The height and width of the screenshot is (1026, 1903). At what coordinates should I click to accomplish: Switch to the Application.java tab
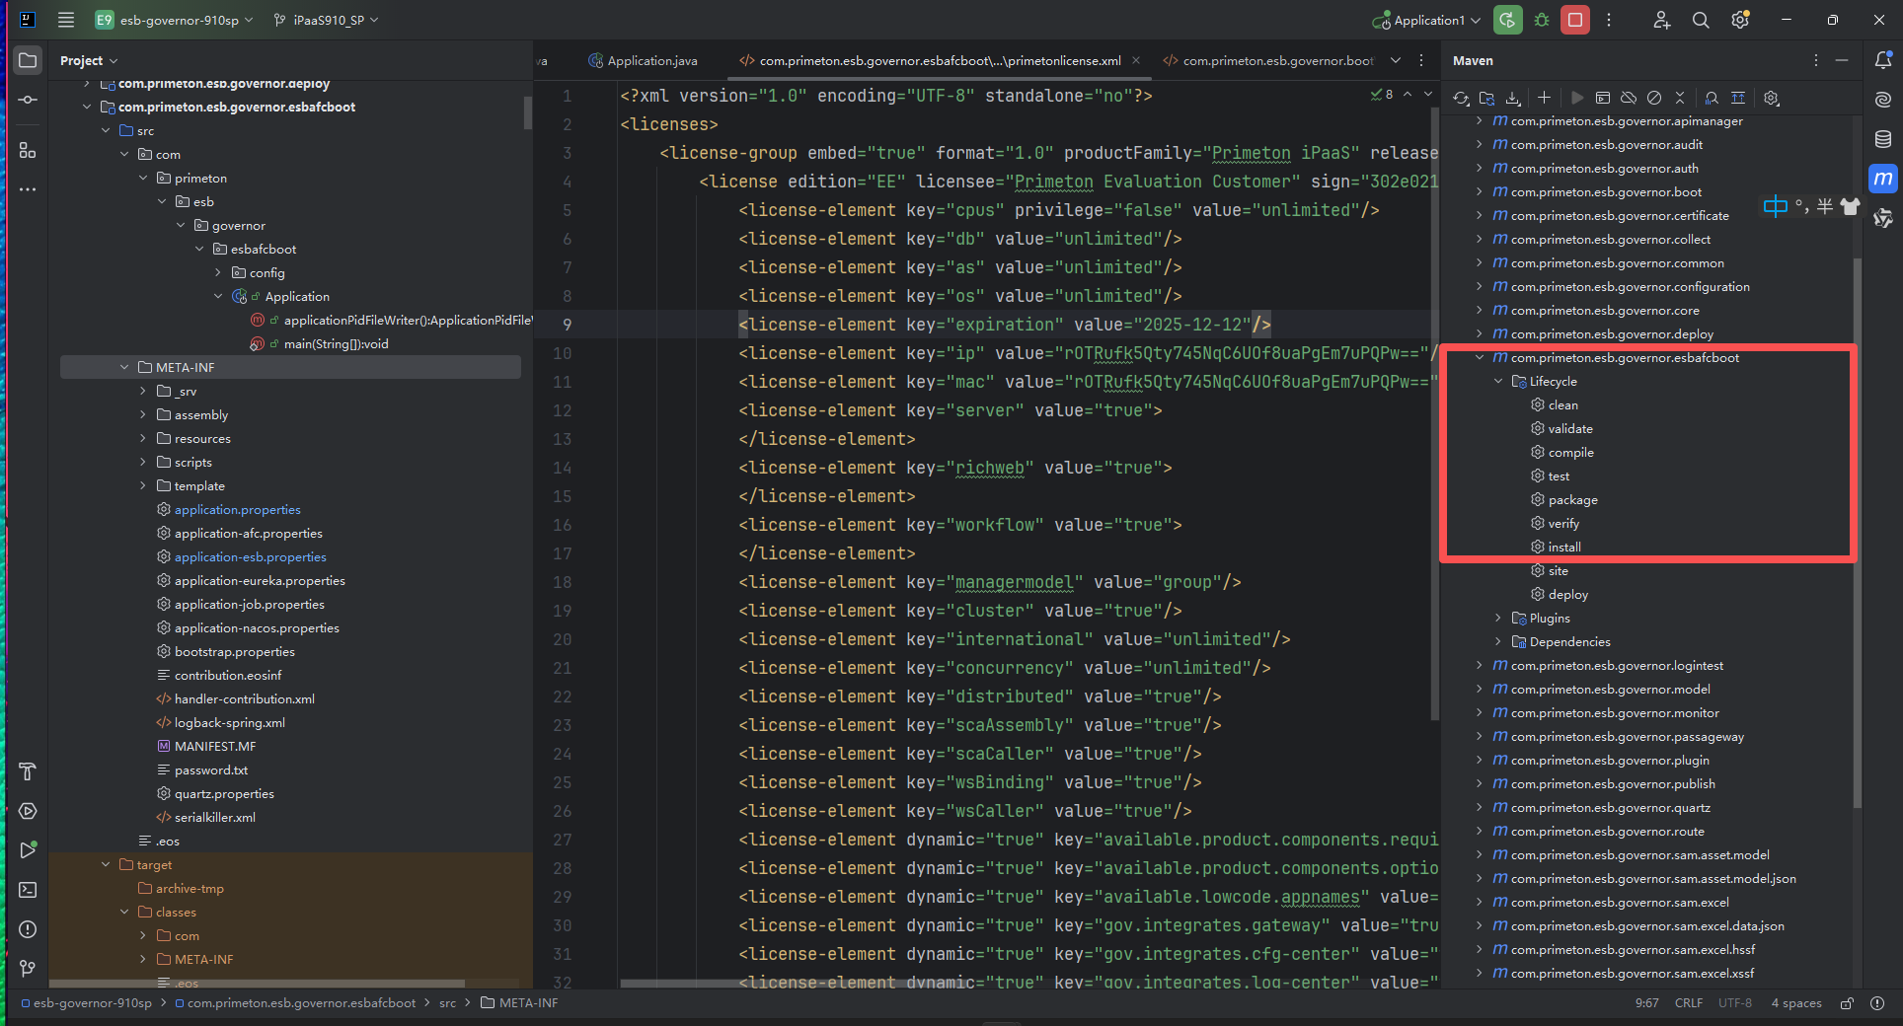pos(651,60)
